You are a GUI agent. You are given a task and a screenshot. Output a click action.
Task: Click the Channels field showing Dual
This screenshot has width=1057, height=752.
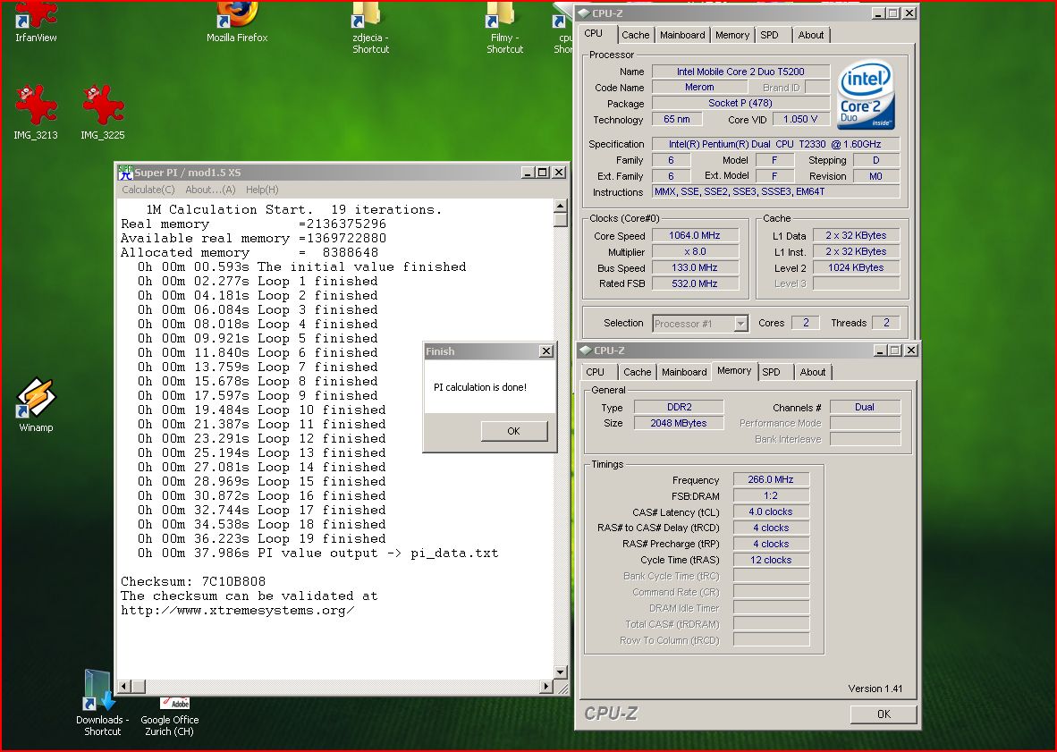point(865,407)
